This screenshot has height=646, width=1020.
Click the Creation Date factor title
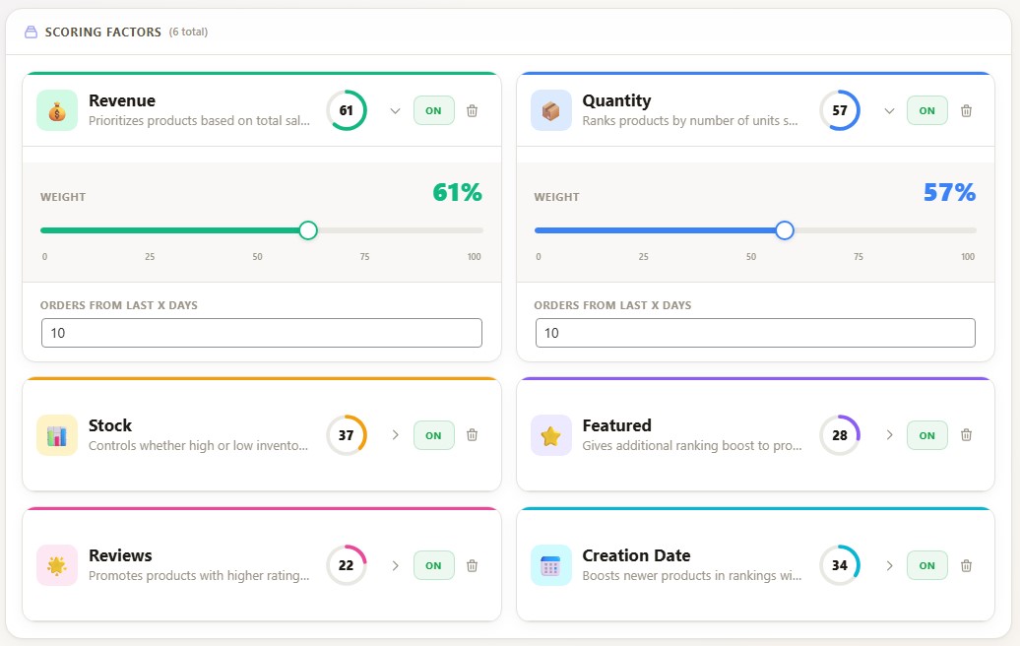(x=636, y=555)
